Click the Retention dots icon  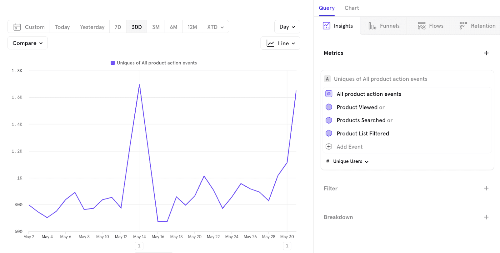pyautogui.click(x=463, y=26)
